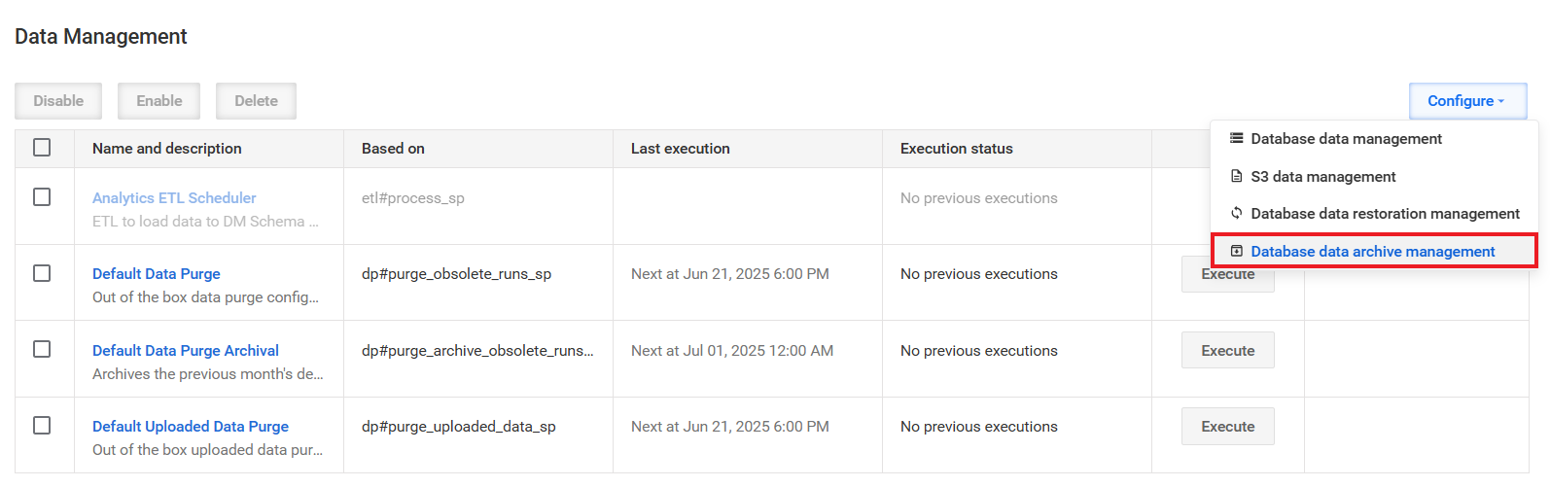
Task: Click the Last execution column header
Action: [680, 149]
